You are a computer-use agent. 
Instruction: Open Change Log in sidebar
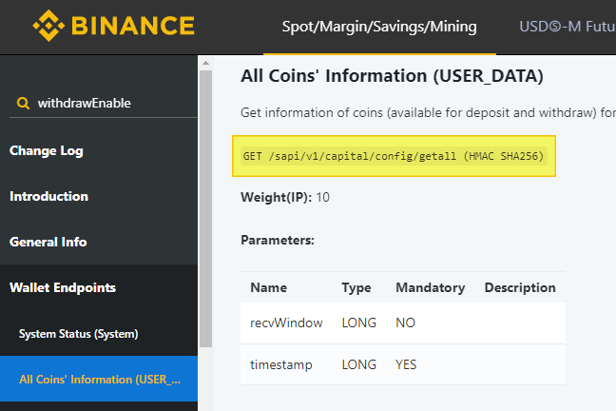[47, 150]
